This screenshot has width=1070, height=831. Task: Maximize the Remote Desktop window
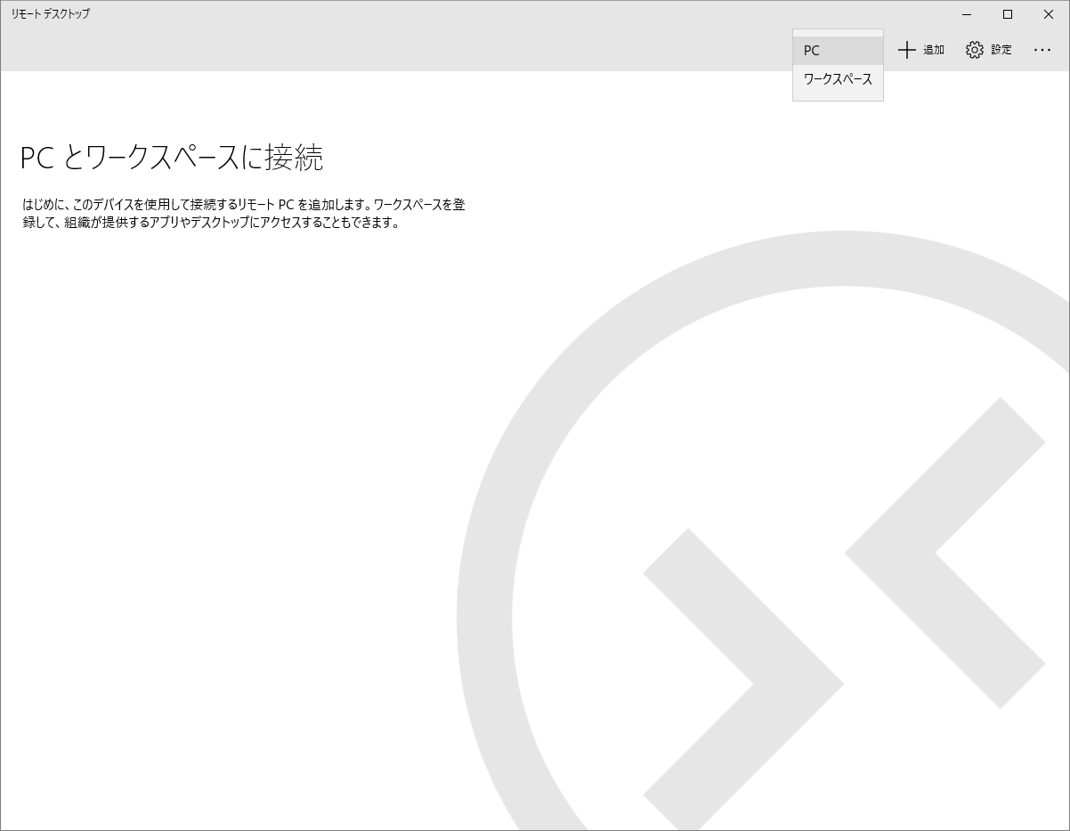click(x=1008, y=14)
